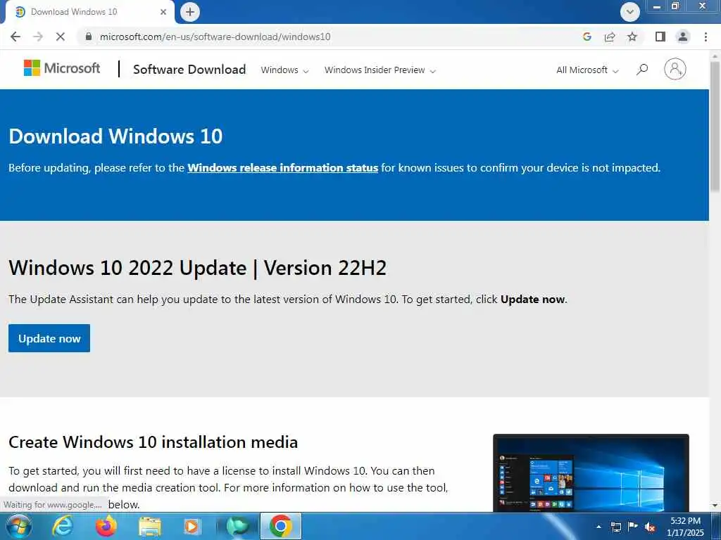Bookmark this page with the star icon
721x540 pixels.
pos(632,37)
